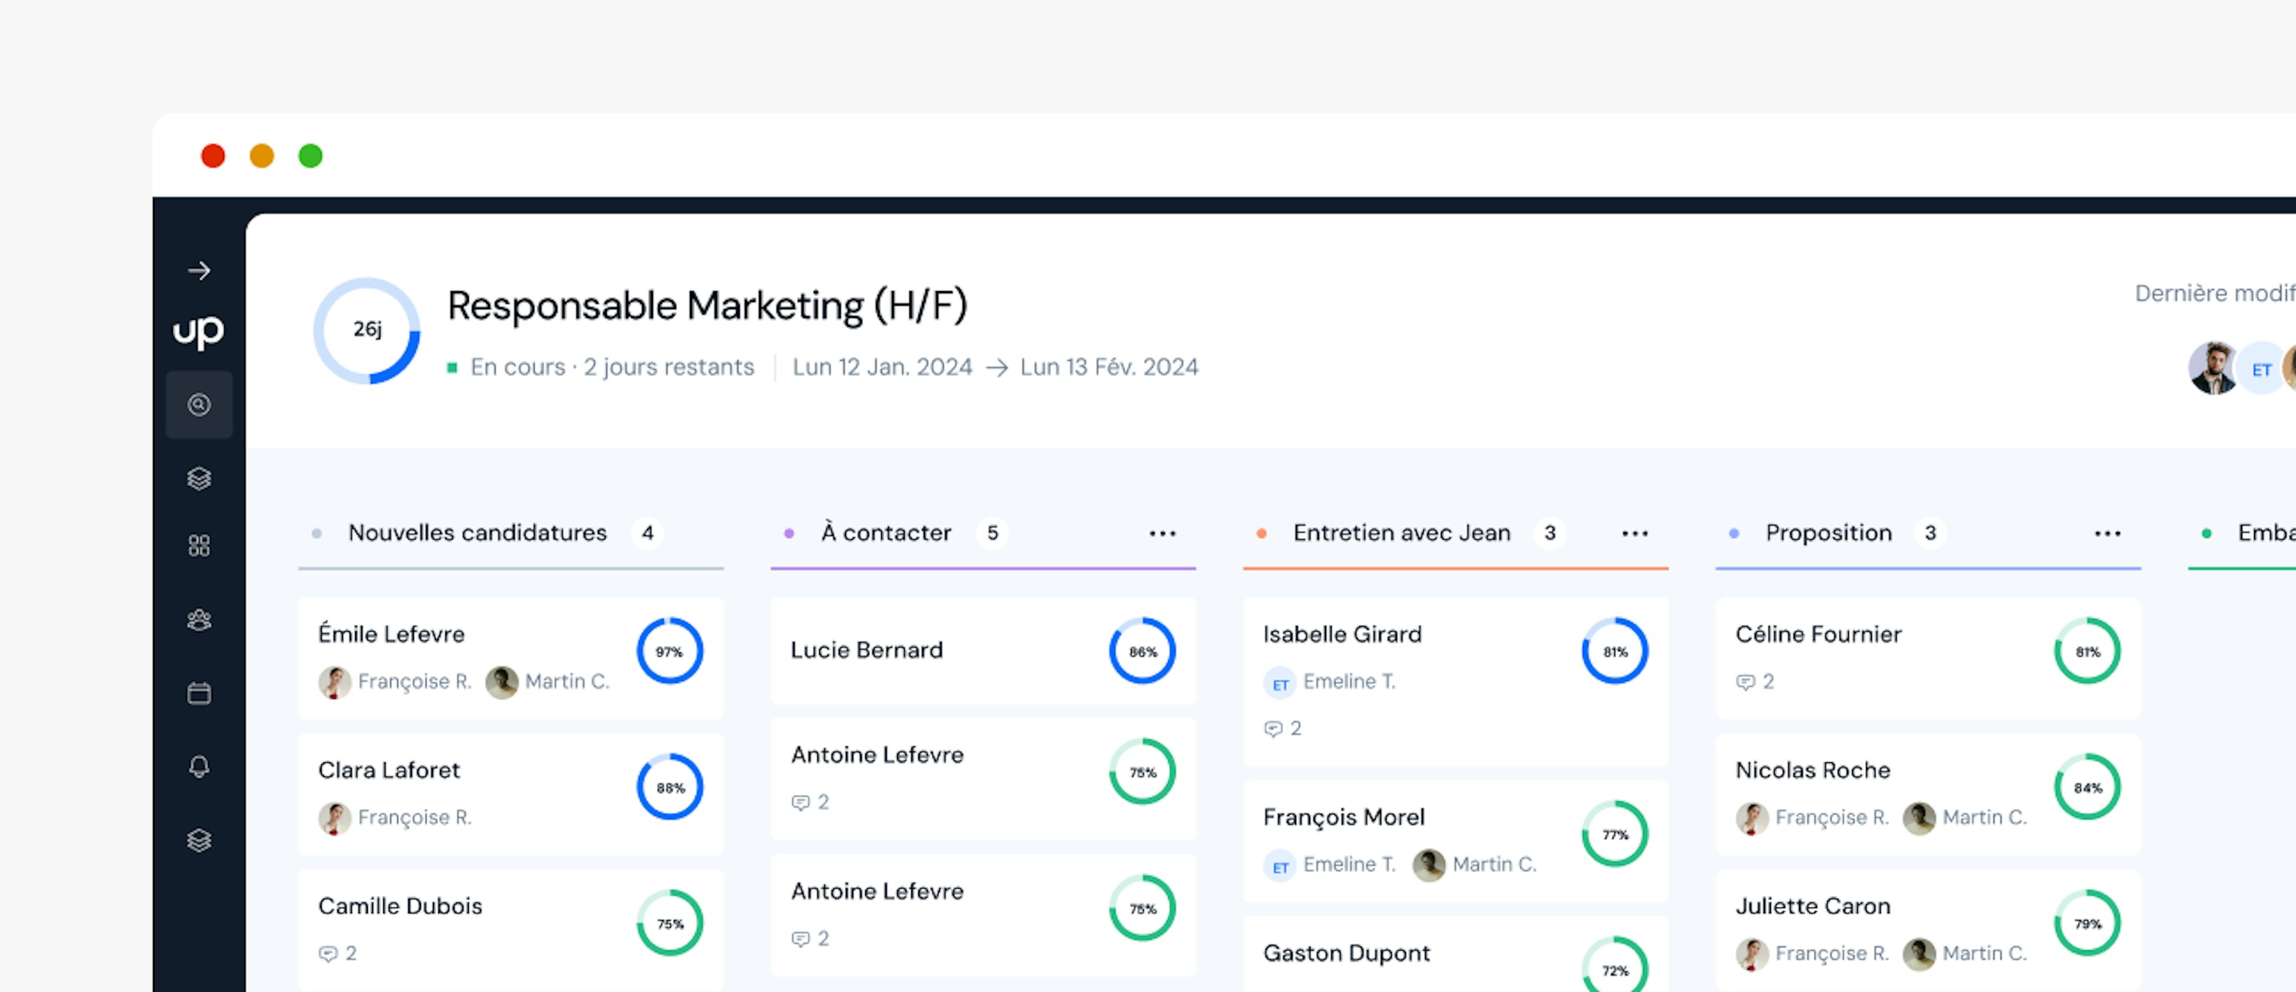Select the search icon in the sidebar

click(200, 405)
